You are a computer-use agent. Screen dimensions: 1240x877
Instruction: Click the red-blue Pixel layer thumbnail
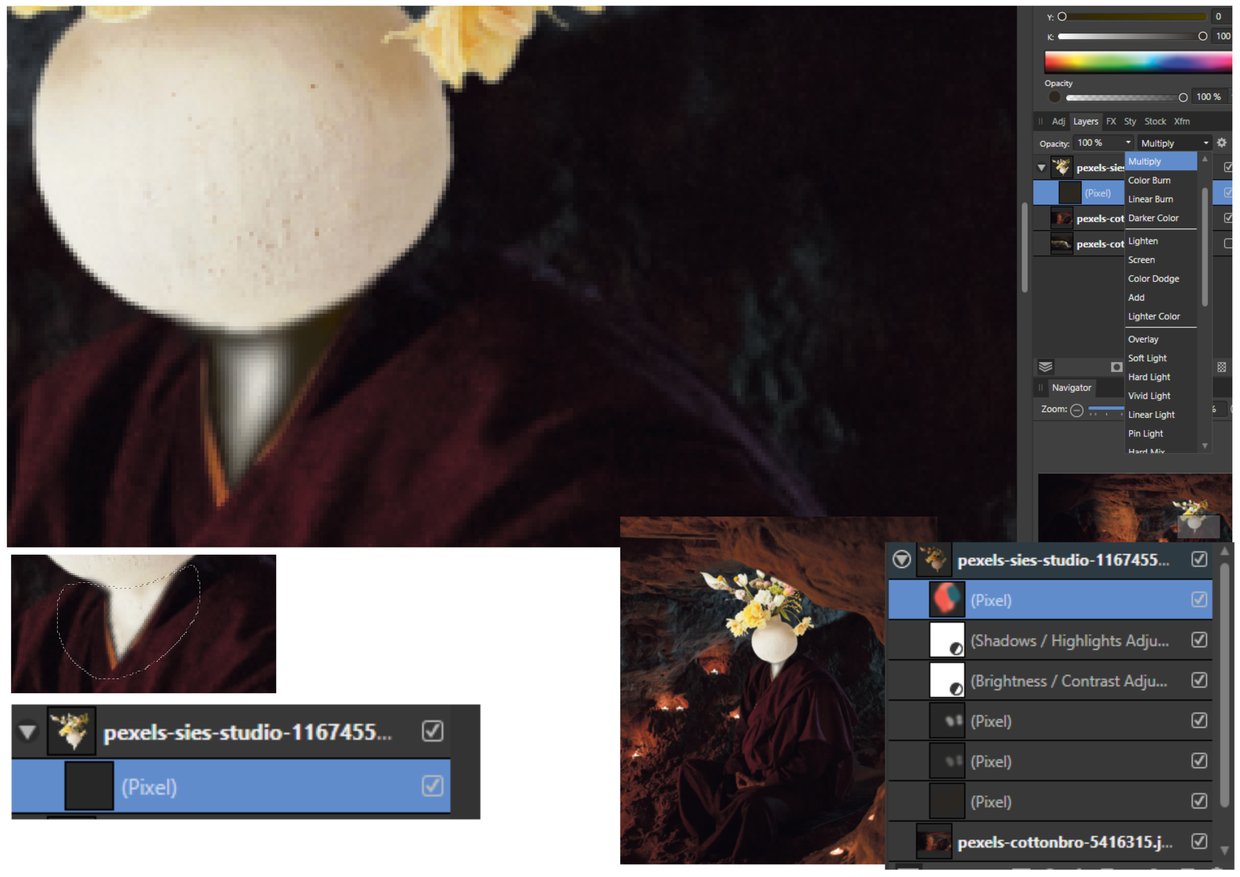pos(946,600)
